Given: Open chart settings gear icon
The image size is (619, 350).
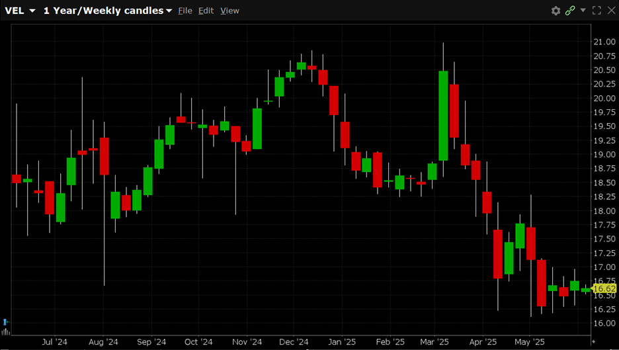Looking at the screenshot, I should [x=556, y=11].
